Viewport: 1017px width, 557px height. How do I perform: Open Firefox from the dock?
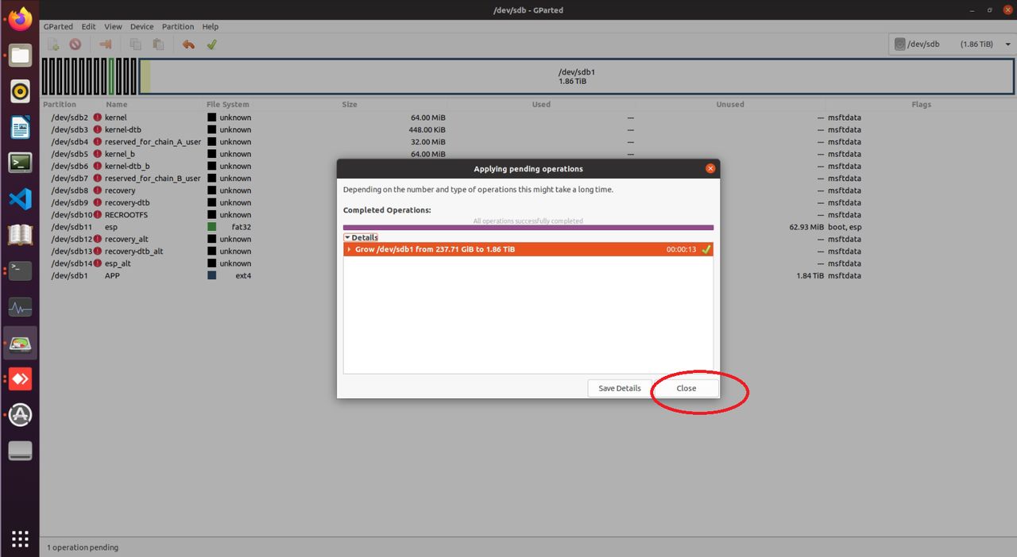[x=20, y=19]
